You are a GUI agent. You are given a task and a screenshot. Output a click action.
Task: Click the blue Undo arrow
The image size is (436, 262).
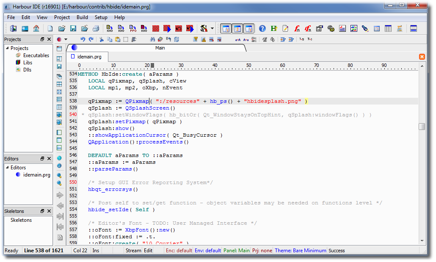83,39
